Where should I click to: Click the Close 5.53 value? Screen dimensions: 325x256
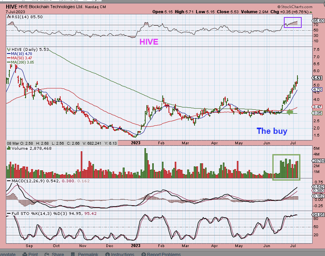coord(228,12)
